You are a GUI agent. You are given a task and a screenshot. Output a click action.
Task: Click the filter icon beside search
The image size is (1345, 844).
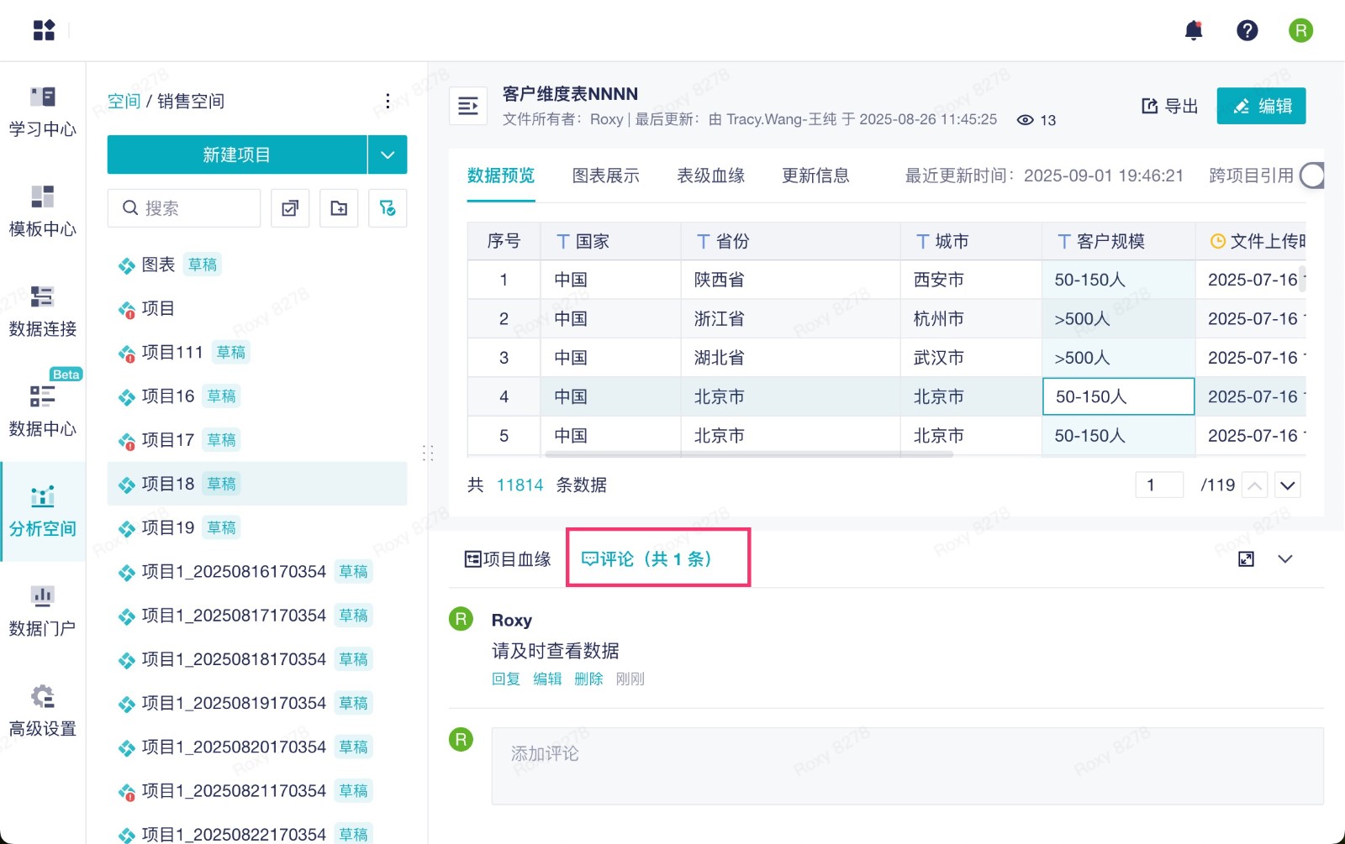[388, 208]
